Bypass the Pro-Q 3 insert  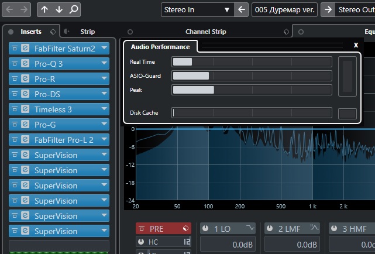click(x=15, y=64)
